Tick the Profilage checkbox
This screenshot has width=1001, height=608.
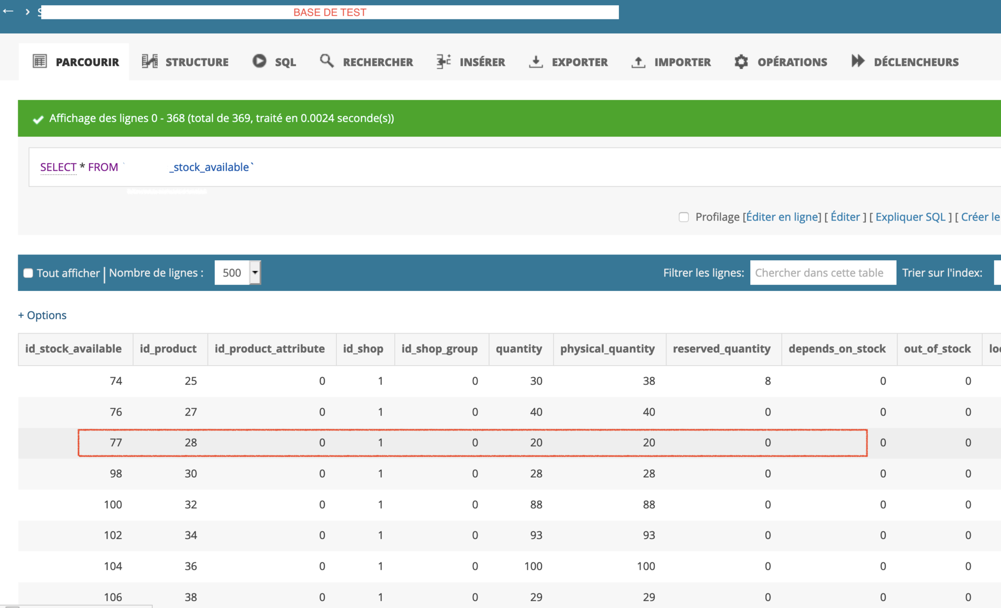pos(683,217)
